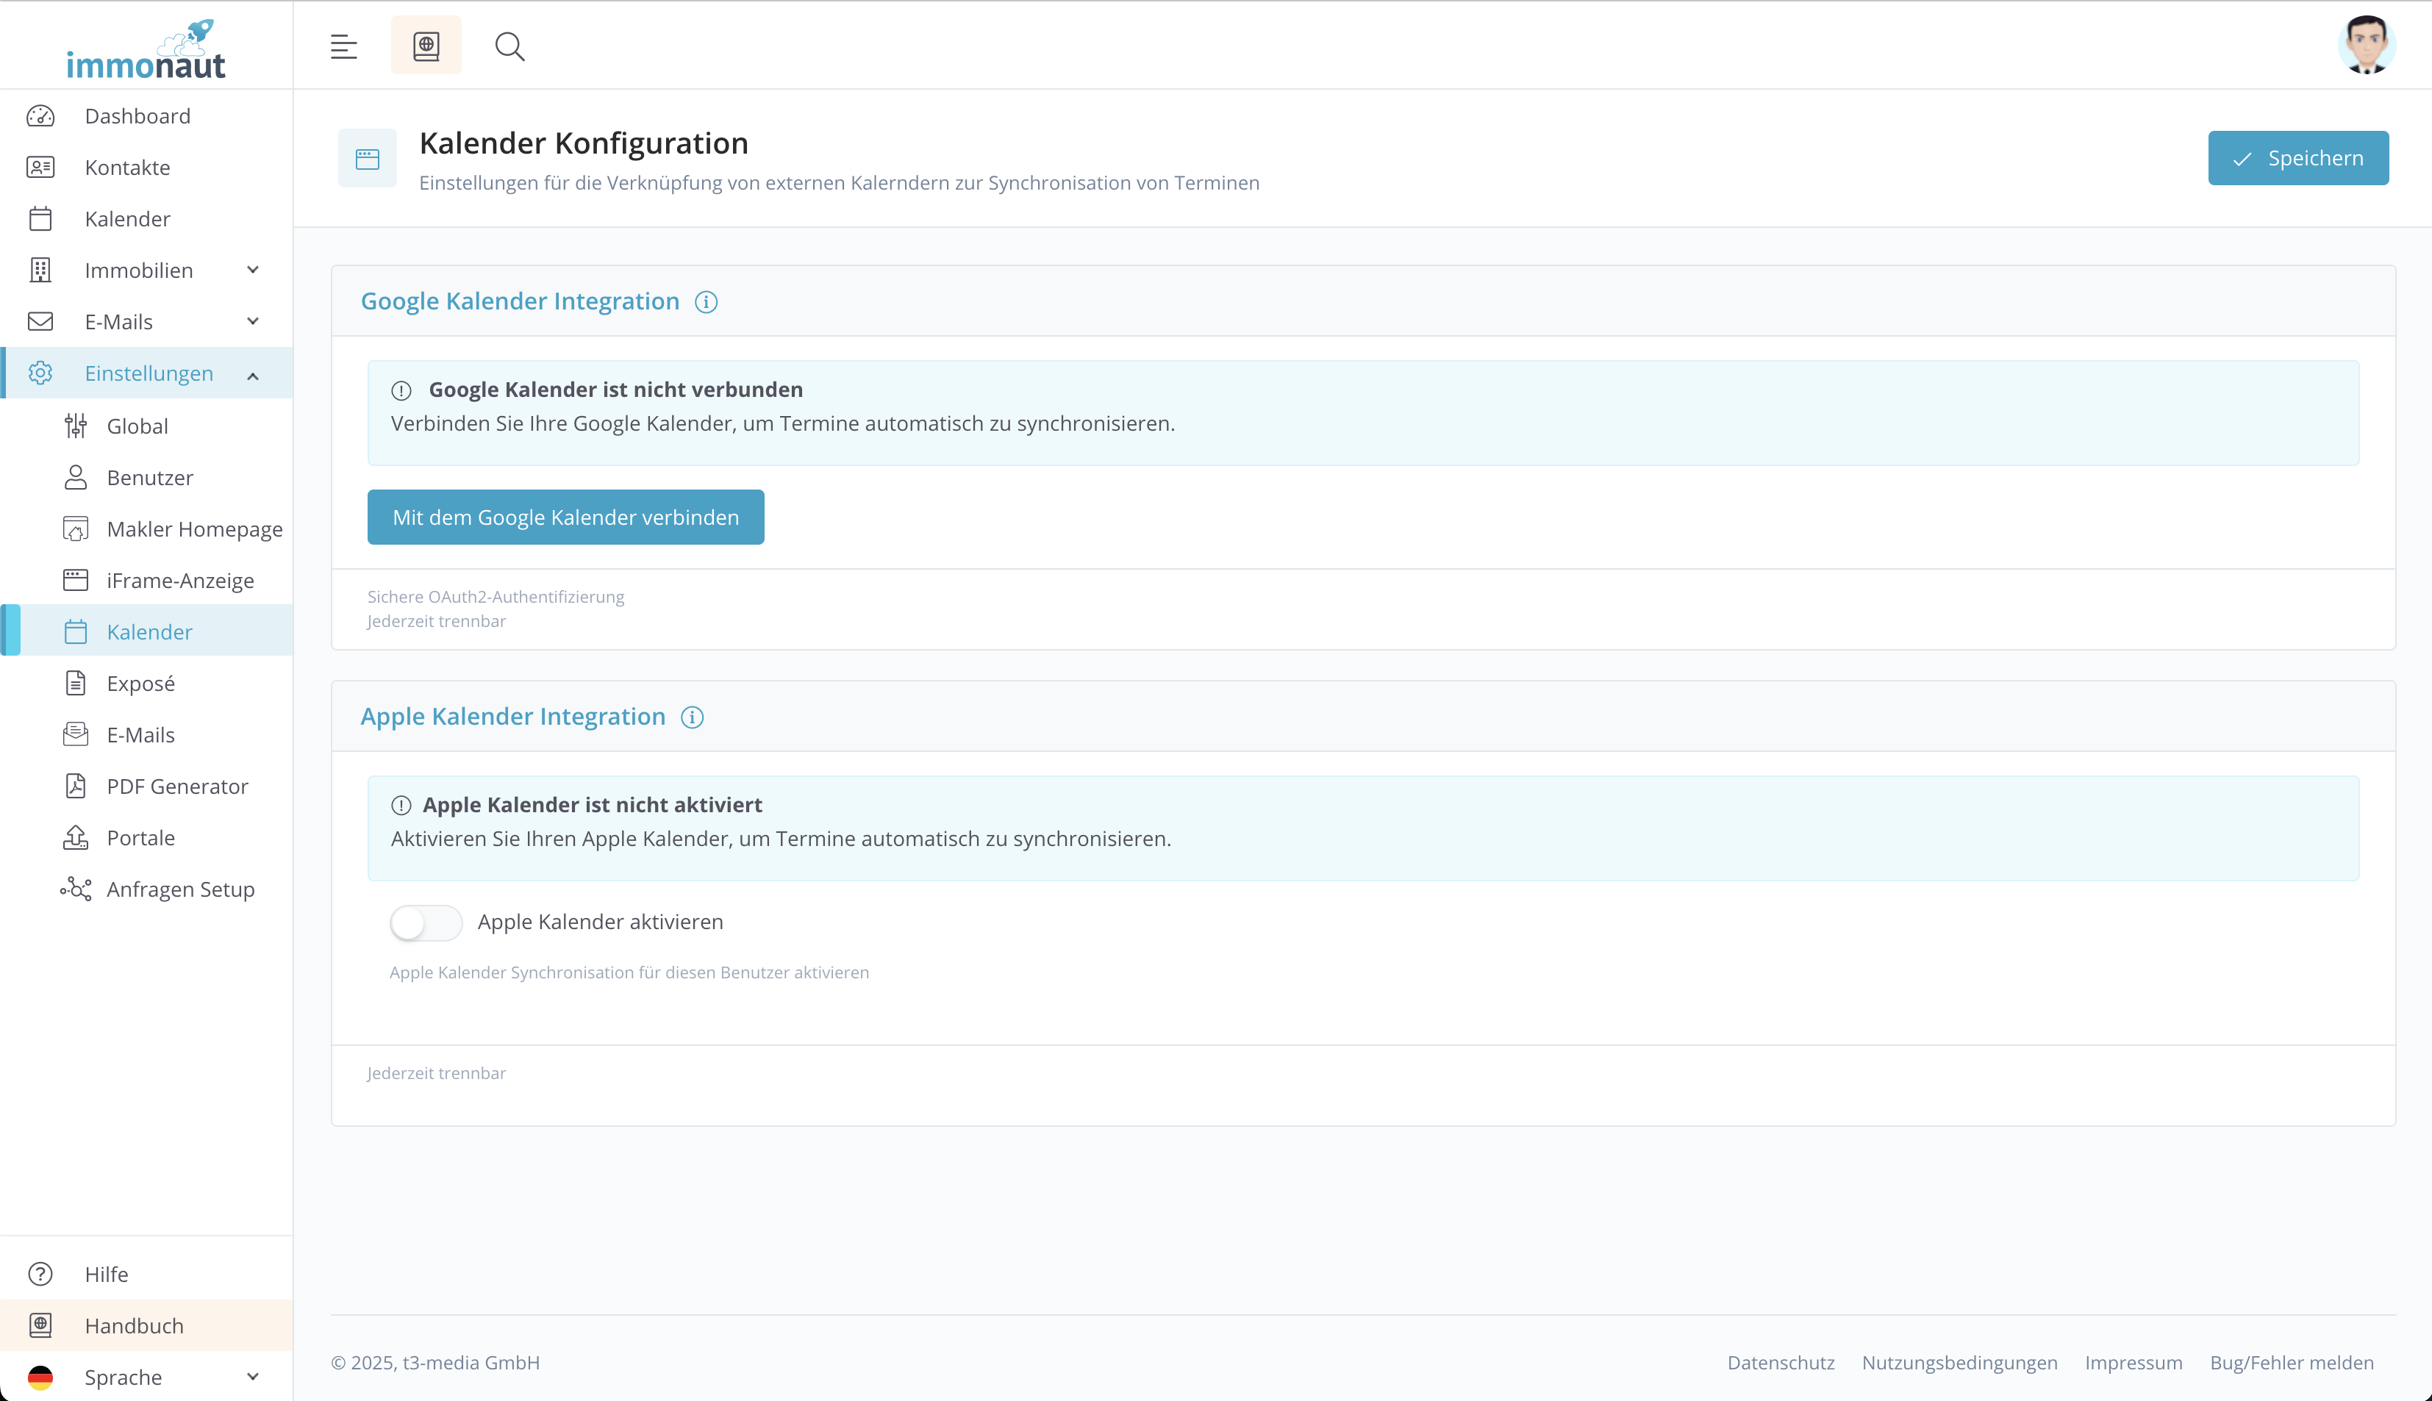Open Anfragen Setup settings
Image resolution: width=2432 pixels, height=1401 pixels.
point(180,889)
